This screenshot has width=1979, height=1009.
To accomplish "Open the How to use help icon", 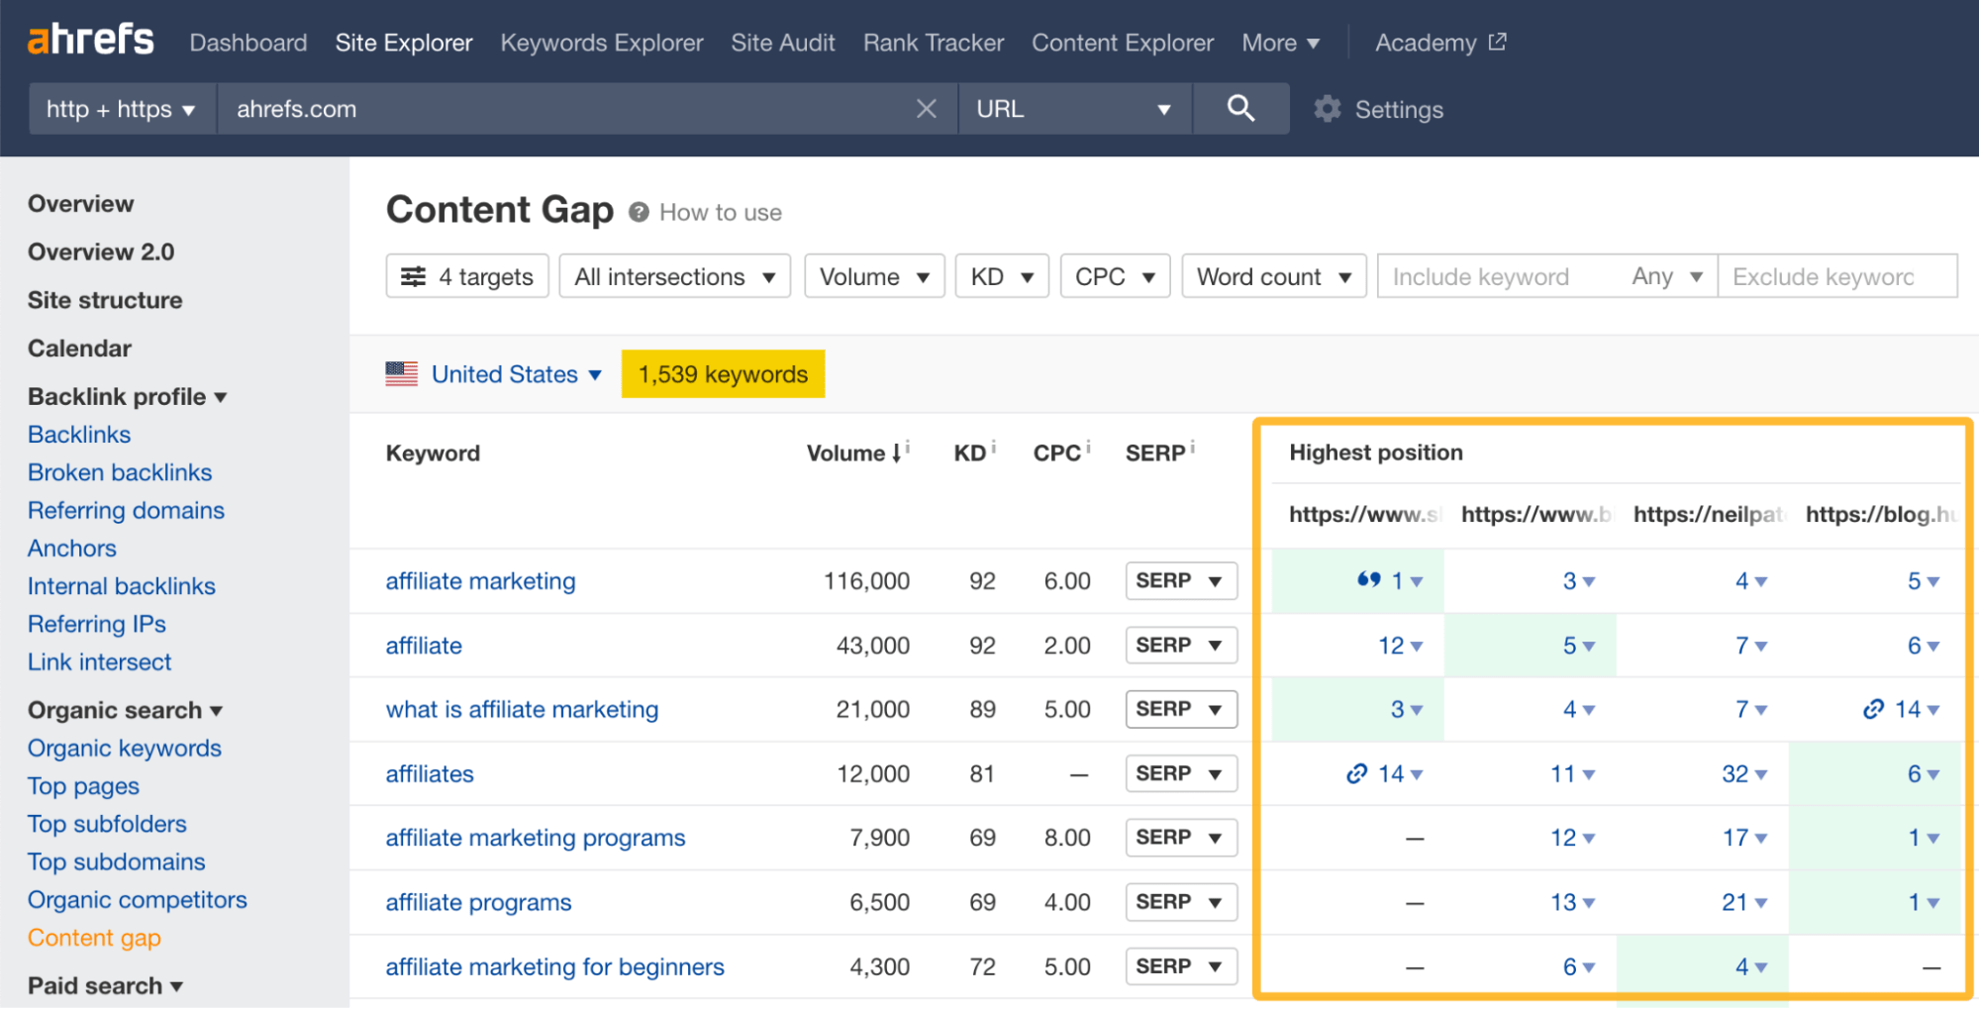I will point(639,211).
